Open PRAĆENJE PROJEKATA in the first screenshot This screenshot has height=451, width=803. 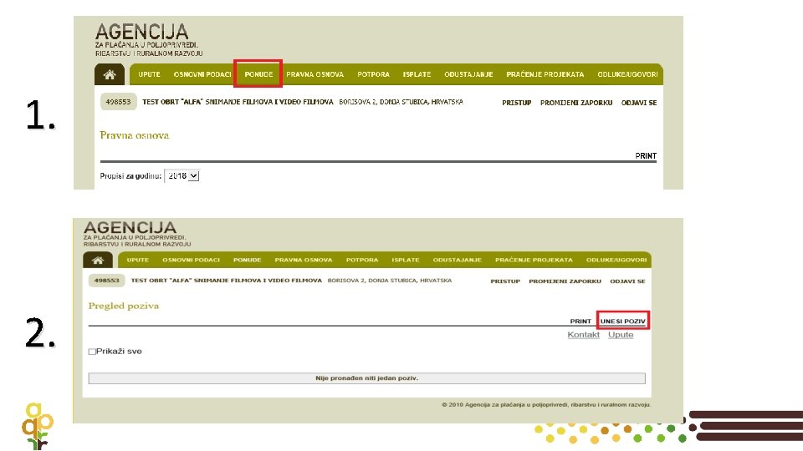point(545,74)
